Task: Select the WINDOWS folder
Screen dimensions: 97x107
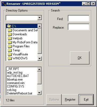Action: 18,58
